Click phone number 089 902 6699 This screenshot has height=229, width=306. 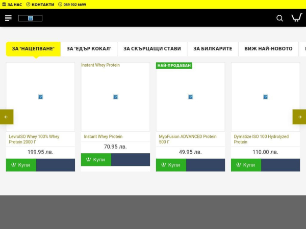click(x=72, y=5)
